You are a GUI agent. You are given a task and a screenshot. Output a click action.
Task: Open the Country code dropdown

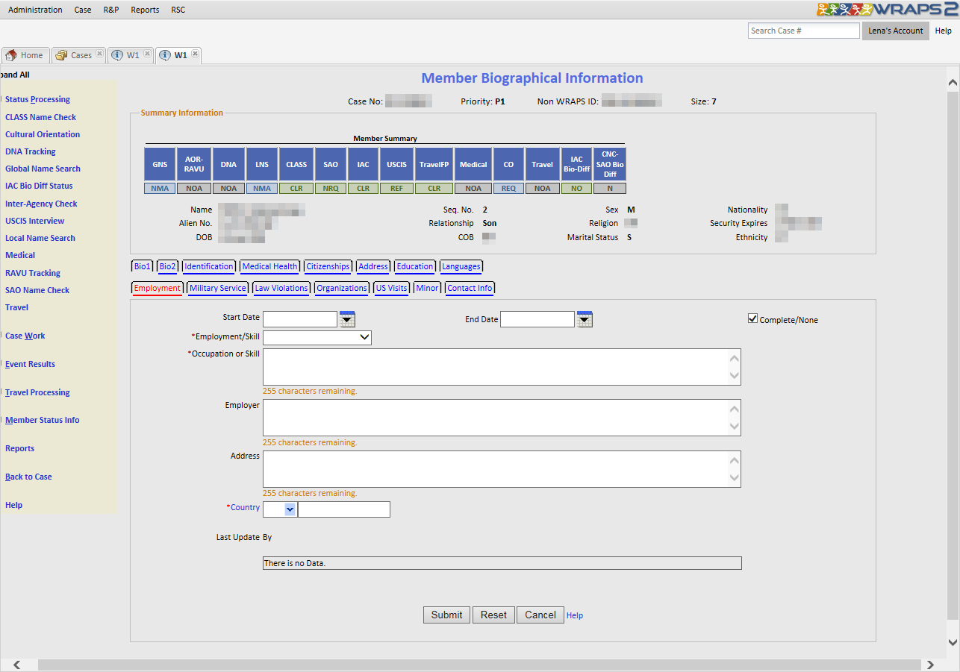tap(290, 509)
